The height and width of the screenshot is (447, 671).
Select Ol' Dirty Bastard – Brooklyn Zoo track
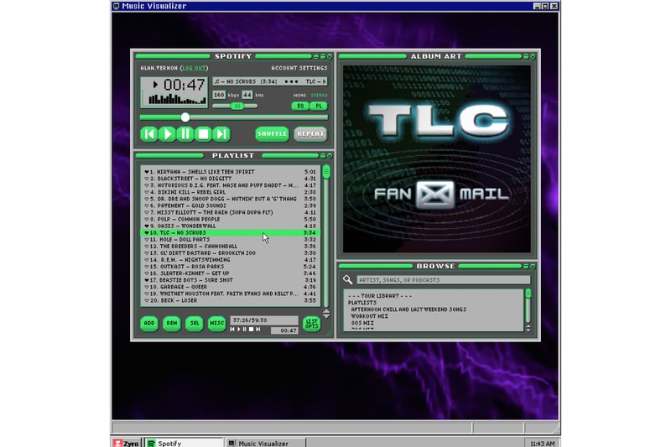(x=230, y=253)
